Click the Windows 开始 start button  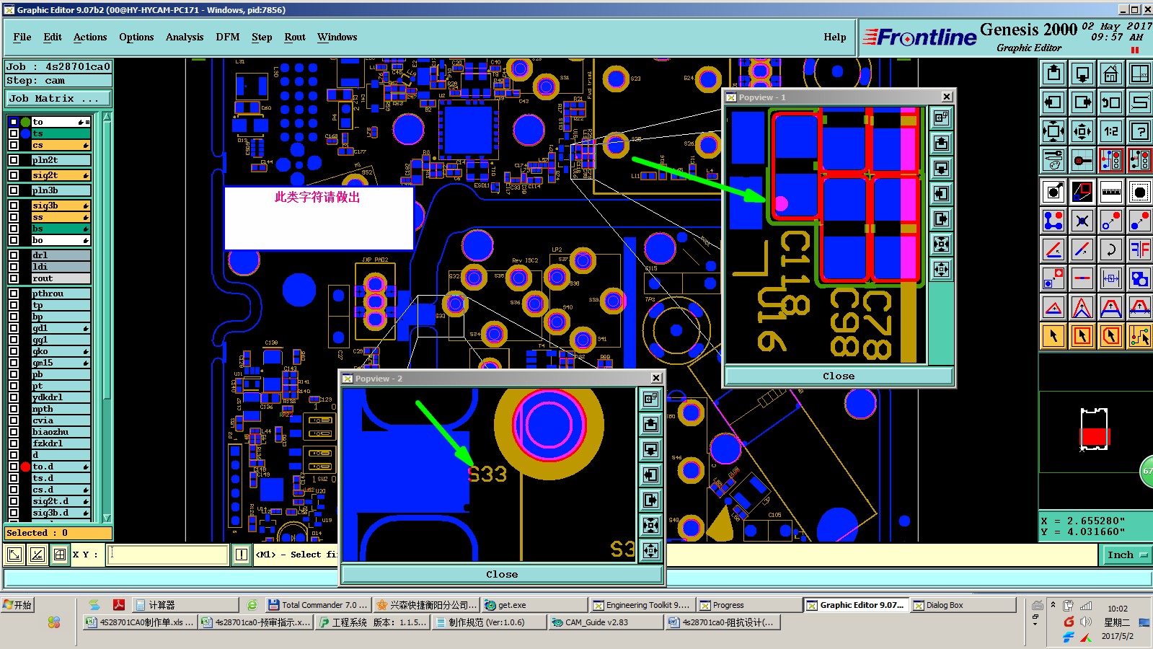click(18, 605)
